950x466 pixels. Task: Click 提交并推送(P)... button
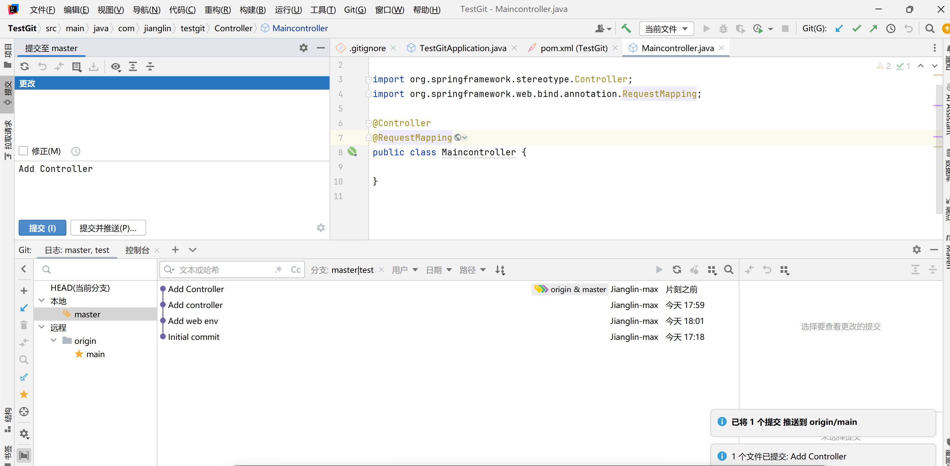click(x=108, y=228)
